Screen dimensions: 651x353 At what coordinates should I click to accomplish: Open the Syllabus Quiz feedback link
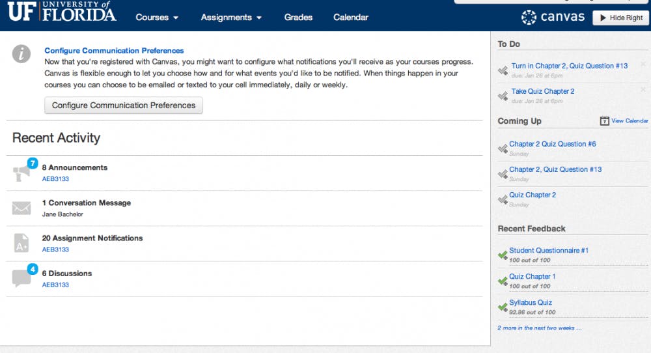point(531,302)
